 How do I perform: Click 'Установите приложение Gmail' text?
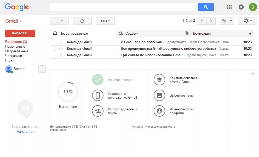pyautogui.click(x=122, y=96)
